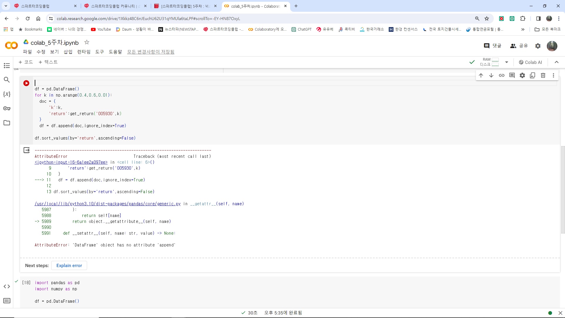The image size is (565, 318).
Task: Go to the Colab logo home
Action: [11, 45]
